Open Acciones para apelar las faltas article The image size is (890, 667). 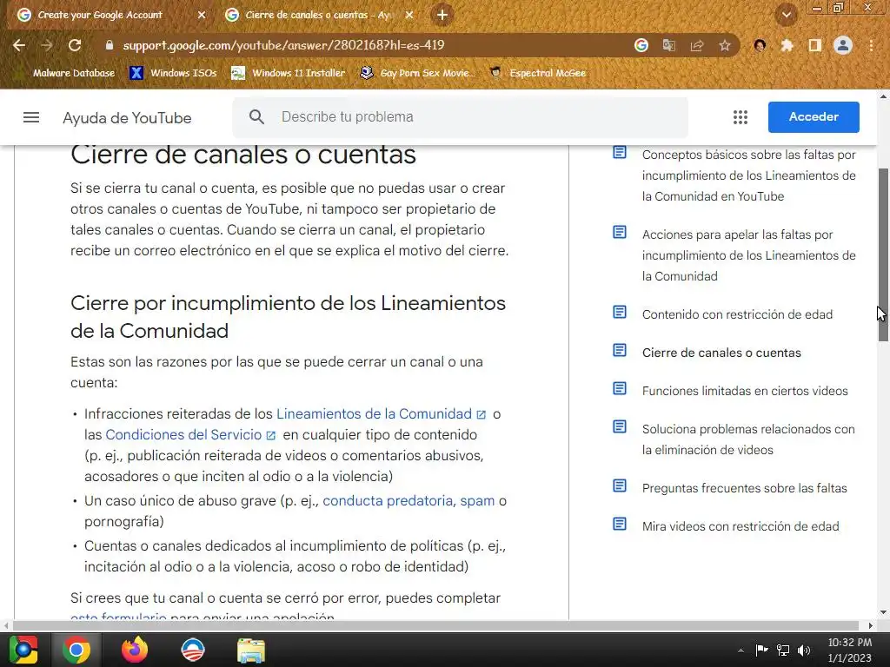point(748,255)
